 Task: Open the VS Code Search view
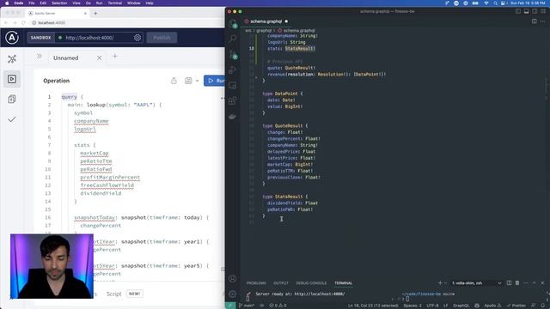click(x=233, y=38)
